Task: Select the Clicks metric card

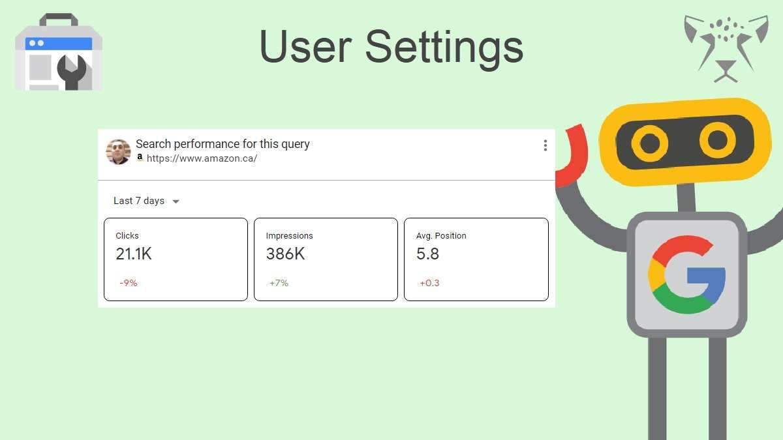Action: (176, 259)
